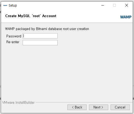Click the WAMP logo in header

[126, 17]
